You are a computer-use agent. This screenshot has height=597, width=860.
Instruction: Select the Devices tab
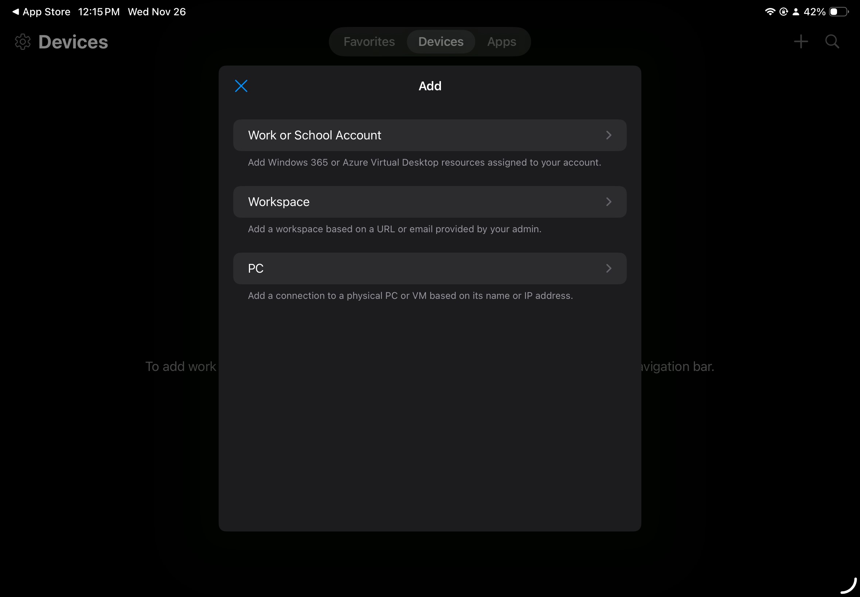pos(441,41)
